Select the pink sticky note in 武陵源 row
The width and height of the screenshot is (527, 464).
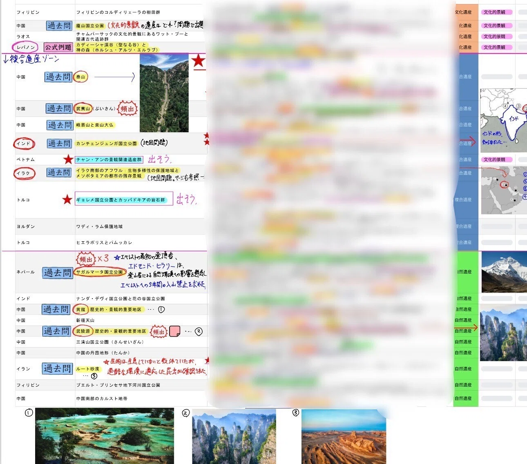pyautogui.click(x=175, y=331)
